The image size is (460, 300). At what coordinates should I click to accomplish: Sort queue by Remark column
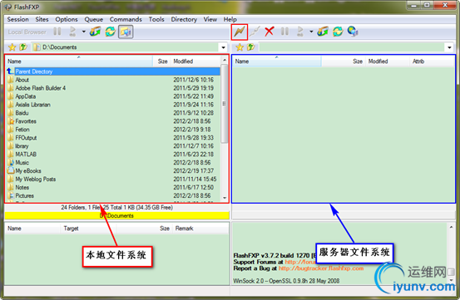pos(201,229)
